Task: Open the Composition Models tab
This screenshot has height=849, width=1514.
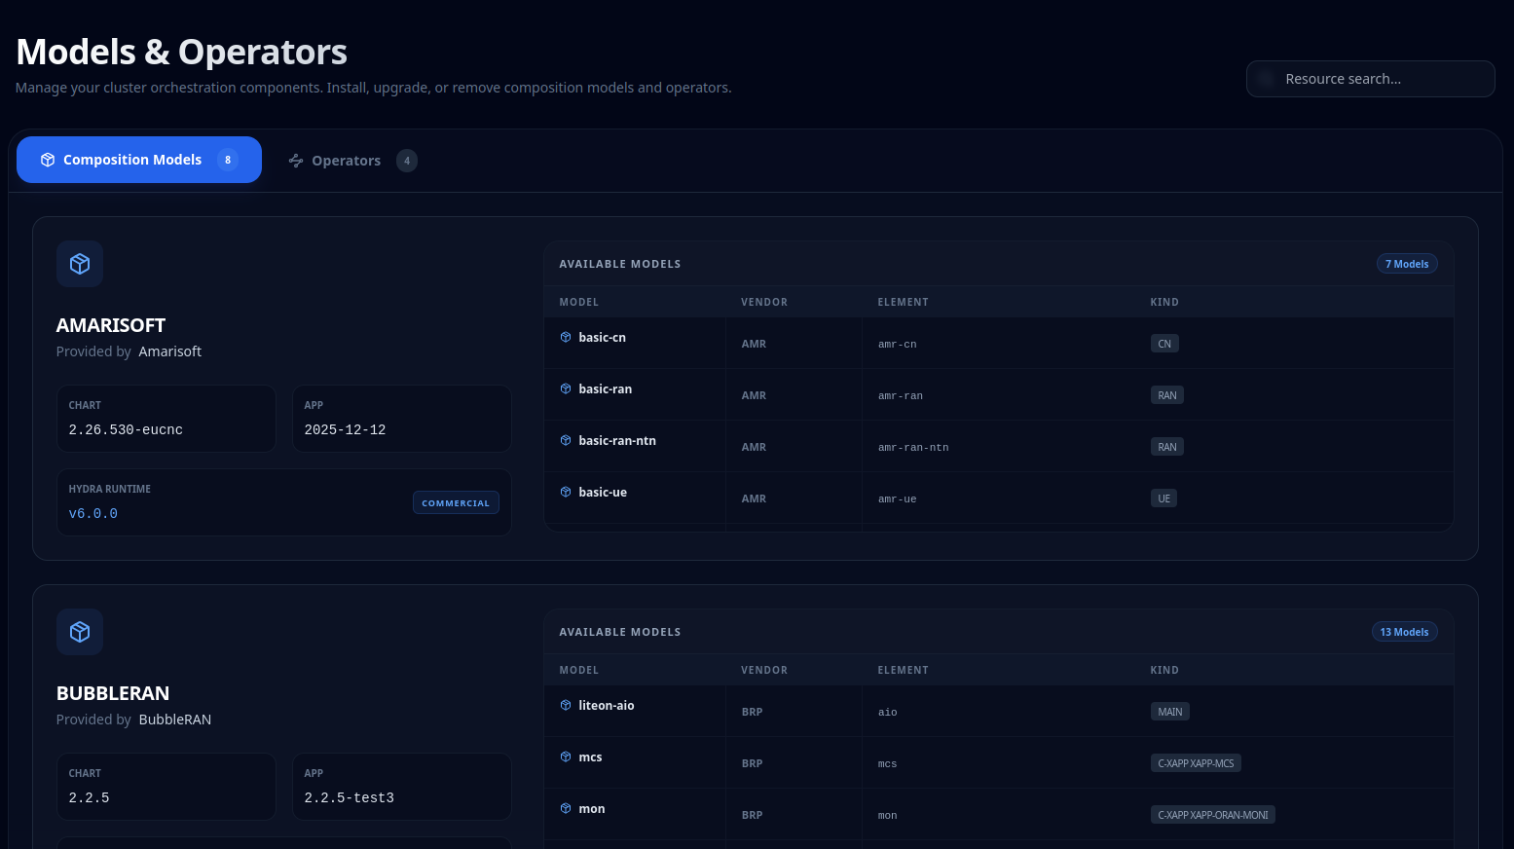Action: click(139, 160)
